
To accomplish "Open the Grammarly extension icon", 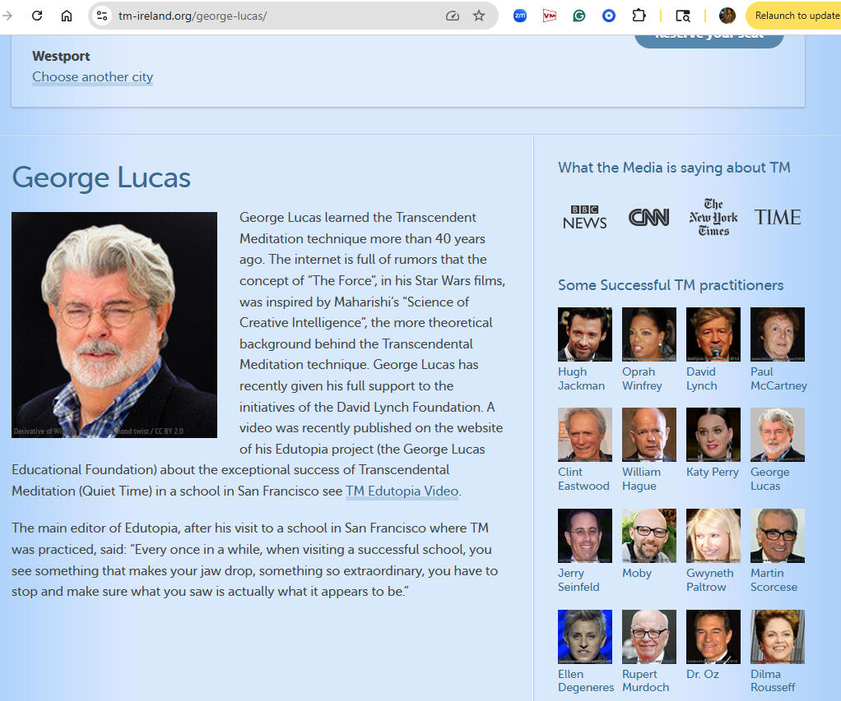I will tap(578, 16).
